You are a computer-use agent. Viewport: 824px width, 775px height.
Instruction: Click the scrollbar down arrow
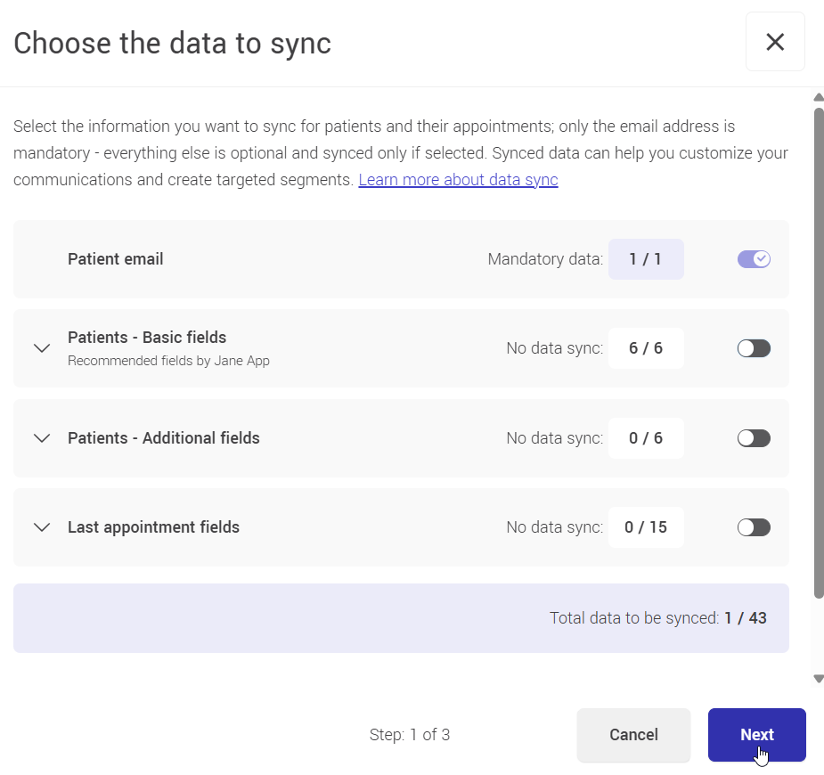[x=818, y=679]
